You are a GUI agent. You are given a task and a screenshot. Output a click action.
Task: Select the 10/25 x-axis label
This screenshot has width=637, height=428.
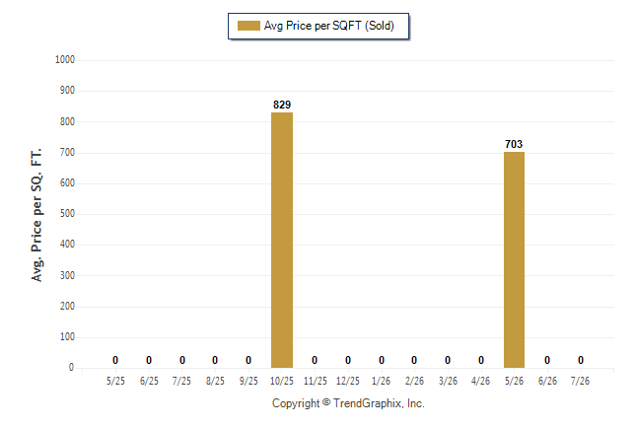click(282, 381)
